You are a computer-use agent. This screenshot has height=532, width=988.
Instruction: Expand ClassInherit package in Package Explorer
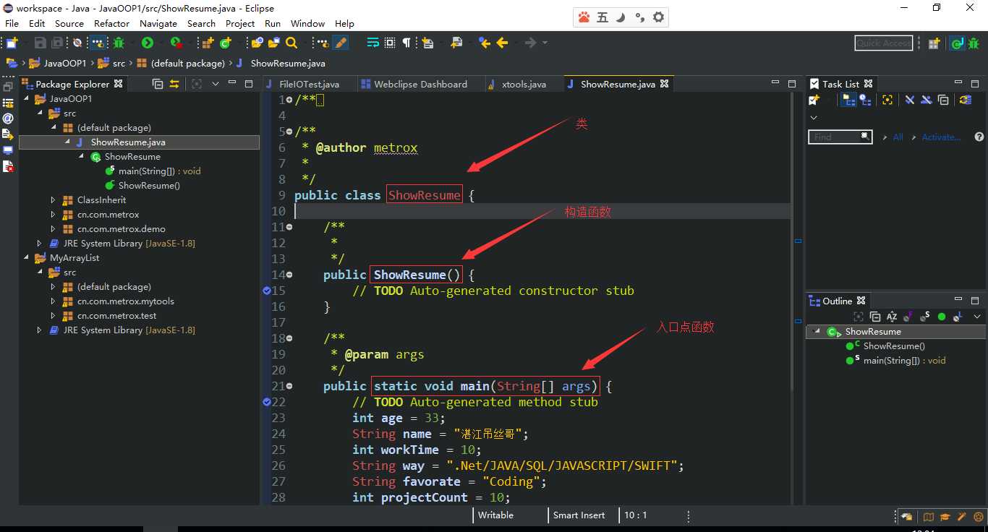(x=54, y=200)
